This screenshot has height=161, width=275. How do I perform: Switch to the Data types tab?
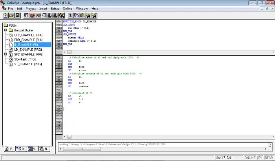coord(21,149)
